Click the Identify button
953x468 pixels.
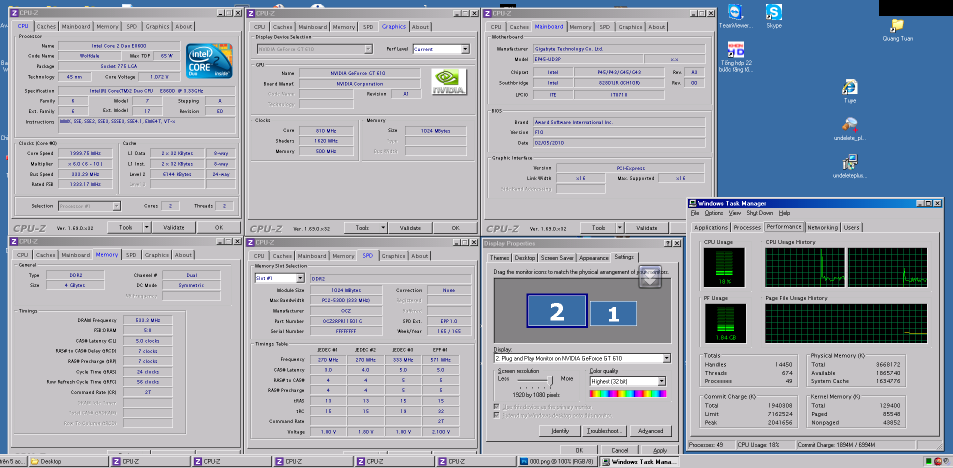tap(560, 431)
